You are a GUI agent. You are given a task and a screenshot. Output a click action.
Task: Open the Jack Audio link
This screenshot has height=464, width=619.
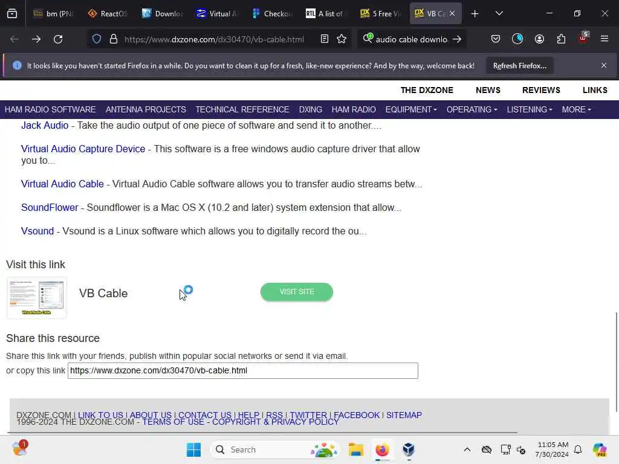(x=45, y=126)
